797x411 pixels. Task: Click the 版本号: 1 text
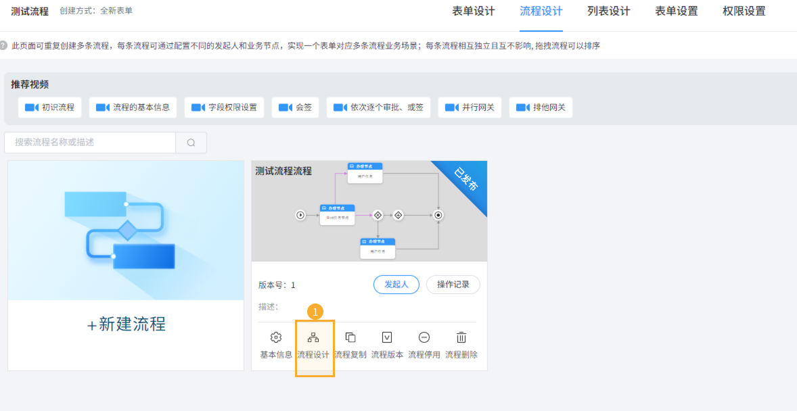277,285
